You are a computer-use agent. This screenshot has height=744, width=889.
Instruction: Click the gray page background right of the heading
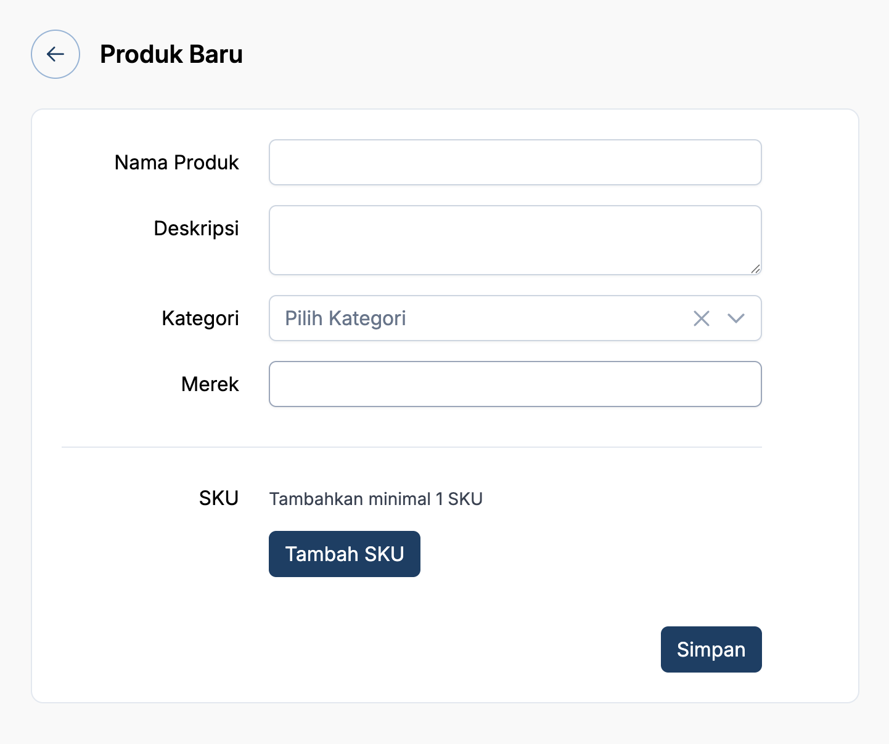555,54
